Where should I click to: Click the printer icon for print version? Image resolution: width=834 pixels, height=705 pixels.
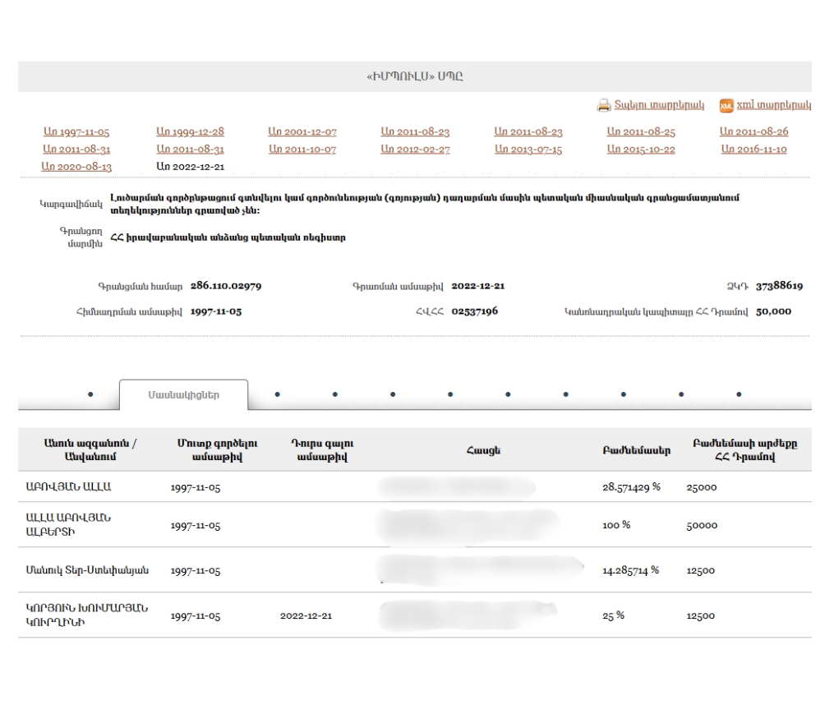(x=603, y=105)
